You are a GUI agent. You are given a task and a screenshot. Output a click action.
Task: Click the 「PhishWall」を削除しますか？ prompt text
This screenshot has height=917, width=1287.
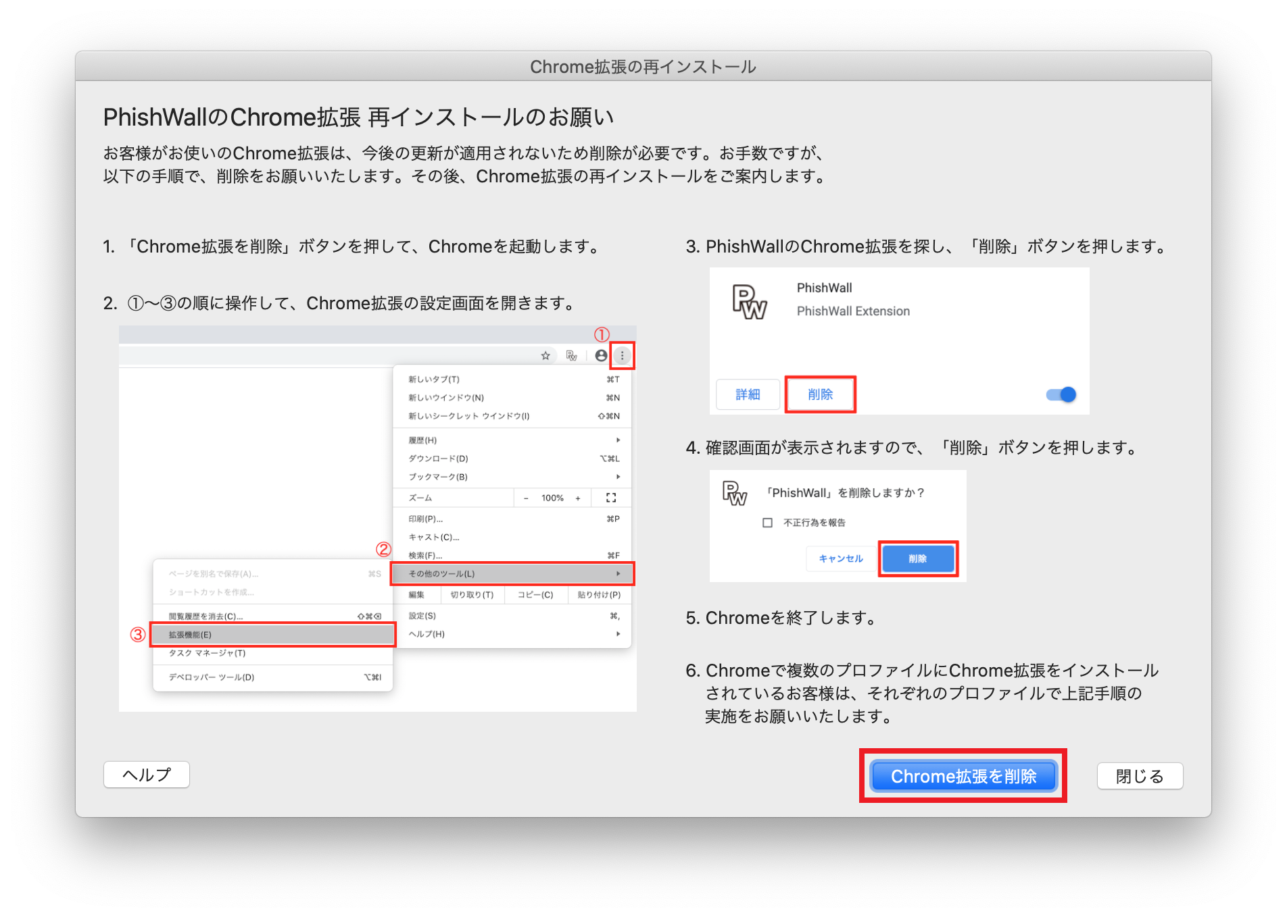845,493
